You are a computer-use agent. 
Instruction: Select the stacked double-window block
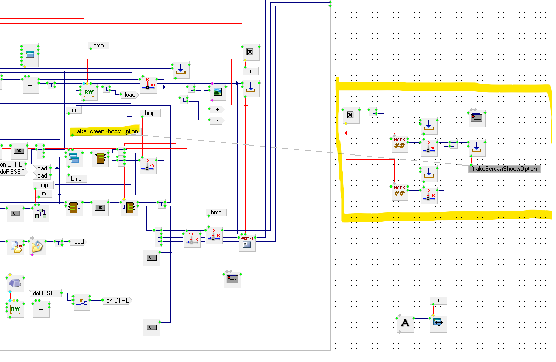[x=73, y=157]
